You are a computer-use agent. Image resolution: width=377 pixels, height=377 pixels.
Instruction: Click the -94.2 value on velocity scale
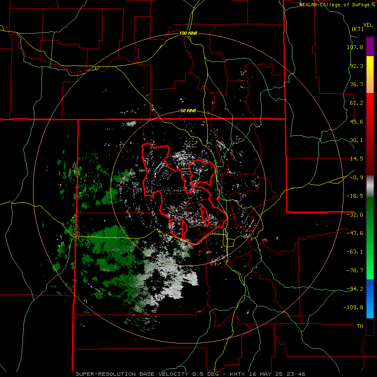click(355, 289)
